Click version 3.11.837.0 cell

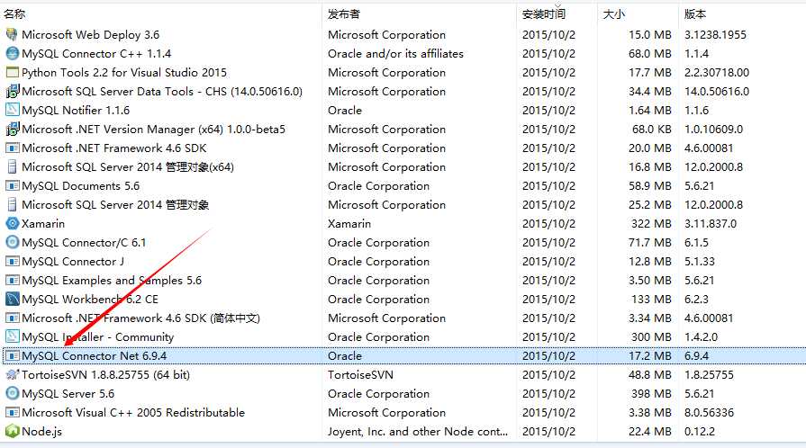click(x=711, y=223)
